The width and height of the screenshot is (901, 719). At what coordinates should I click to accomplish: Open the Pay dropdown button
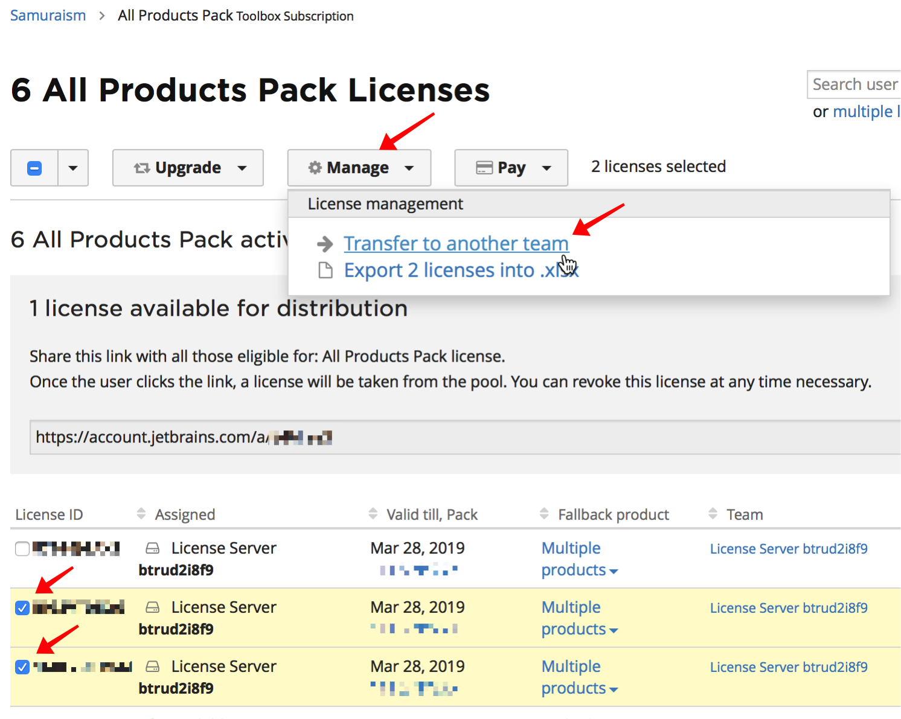pyautogui.click(x=511, y=168)
